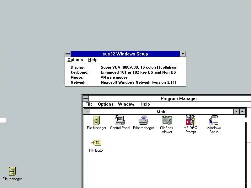Click the Display: label
The height and width of the screenshot is (188, 251).
[x=77, y=67]
